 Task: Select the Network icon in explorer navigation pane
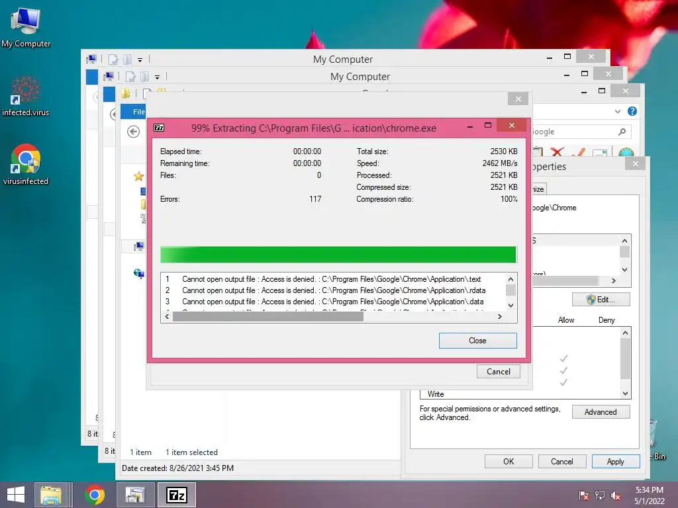tap(139, 273)
